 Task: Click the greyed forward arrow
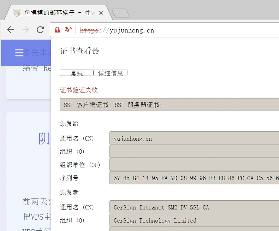point(25,30)
